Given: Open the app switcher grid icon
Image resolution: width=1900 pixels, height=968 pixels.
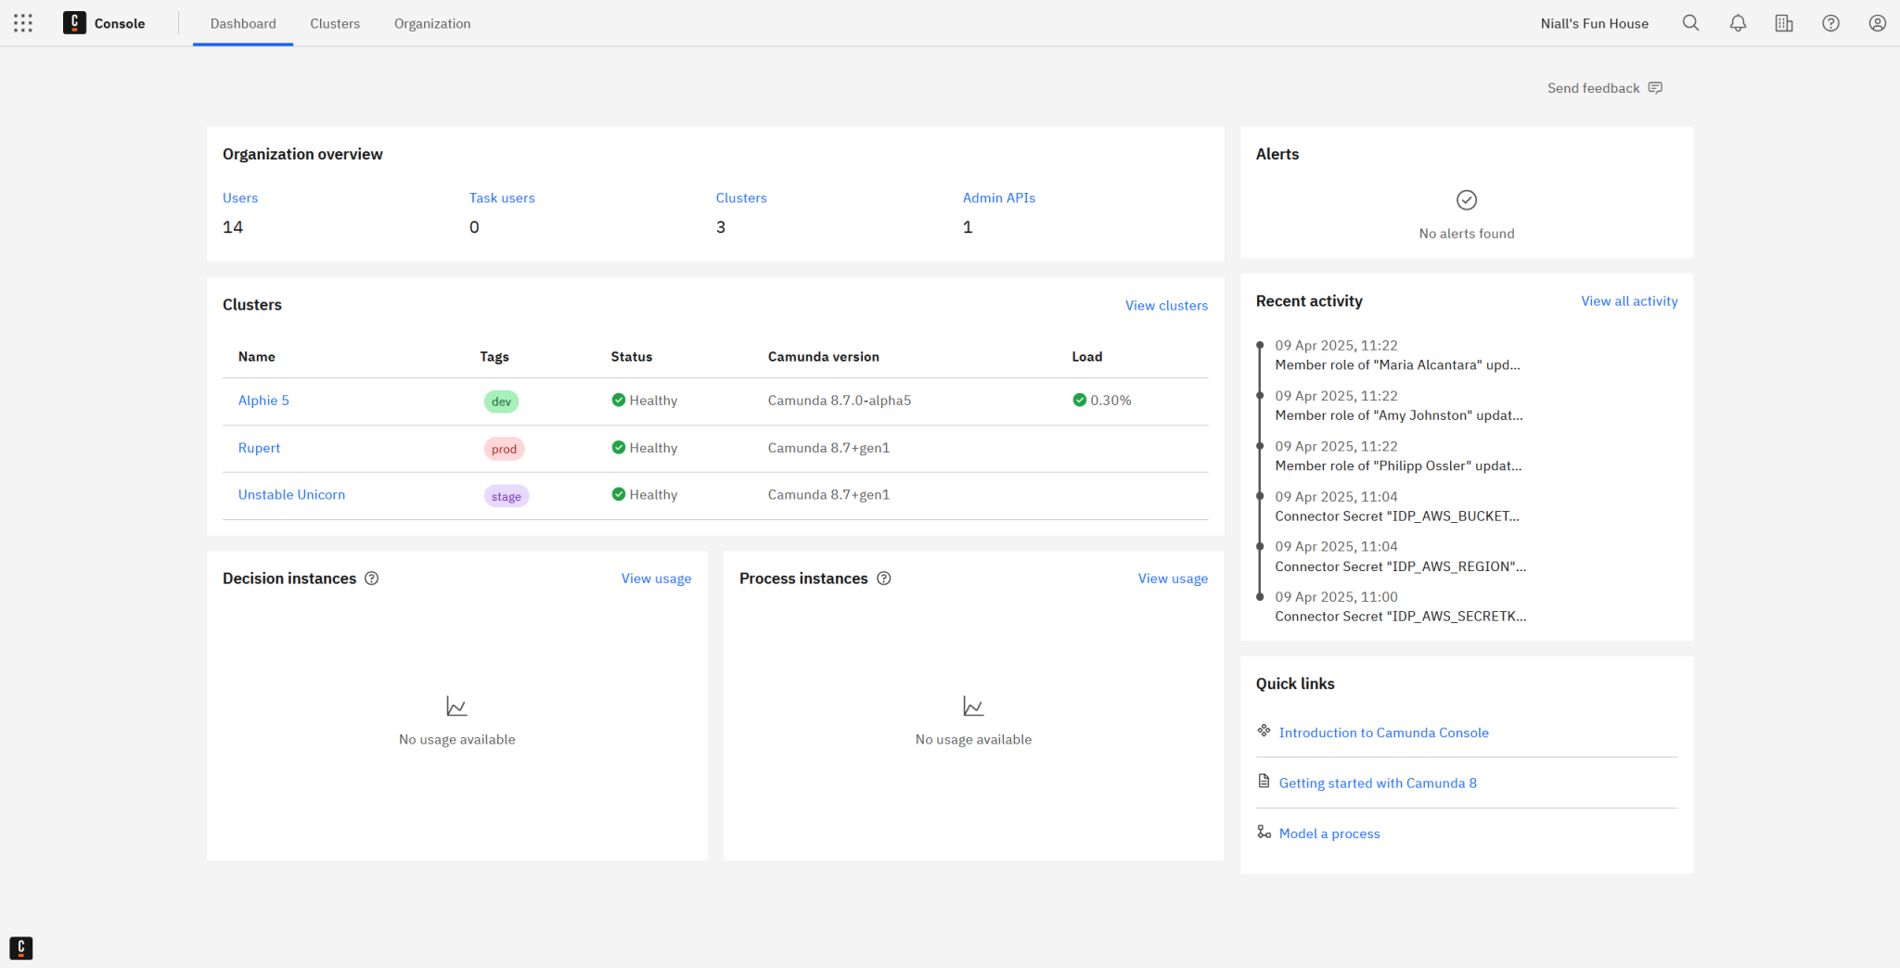Looking at the screenshot, I should pyautogui.click(x=22, y=22).
